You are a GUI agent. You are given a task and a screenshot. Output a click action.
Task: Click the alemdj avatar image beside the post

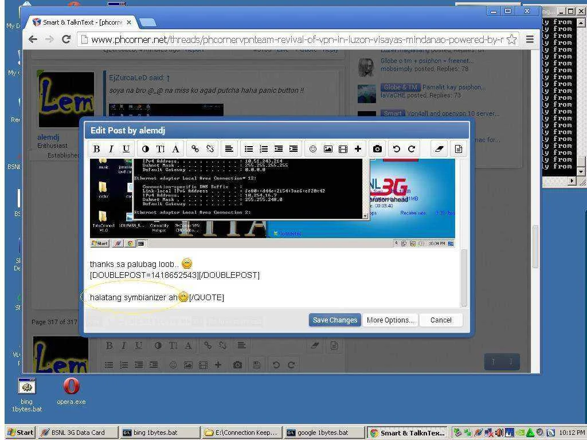pyautogui.click(x=66, y=100)
